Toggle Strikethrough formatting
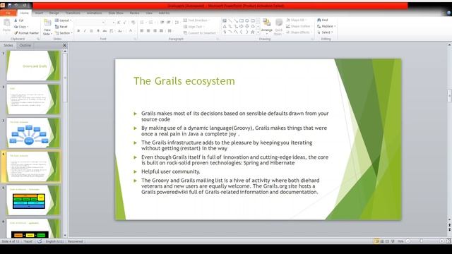452x254 pixels. click(x=105, y=31)
